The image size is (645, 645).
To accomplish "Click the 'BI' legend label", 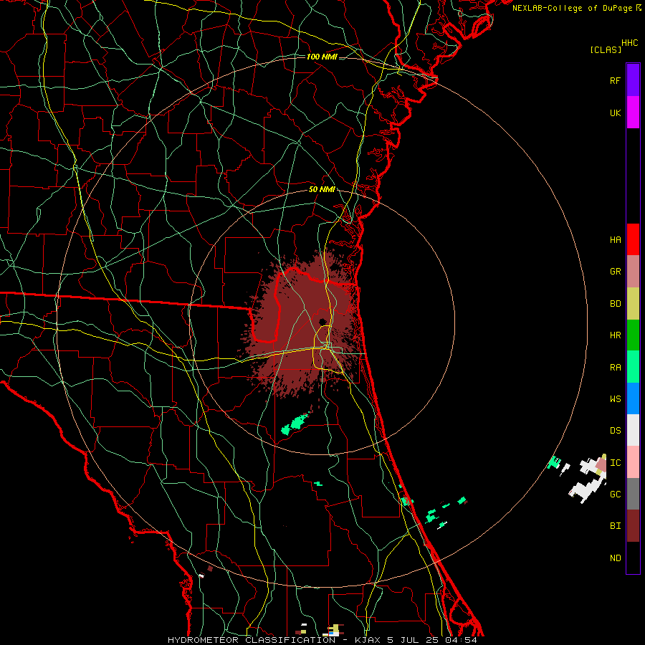I will [615, 526].
